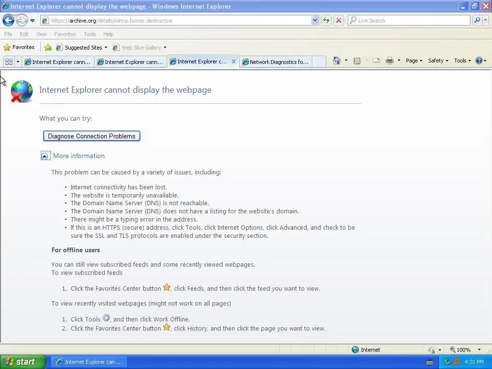Switch to the first Internet Explorer cann... tab
Image resolution: width=492 pixels, height=369 pixels.
click(x=58, y=62)
